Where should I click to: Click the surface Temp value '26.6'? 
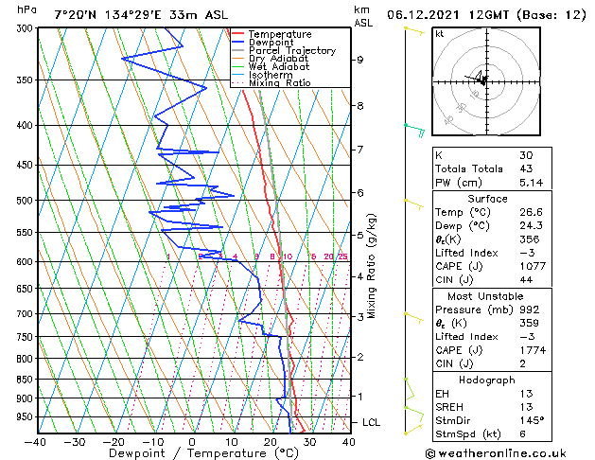[x=532, y=212]
